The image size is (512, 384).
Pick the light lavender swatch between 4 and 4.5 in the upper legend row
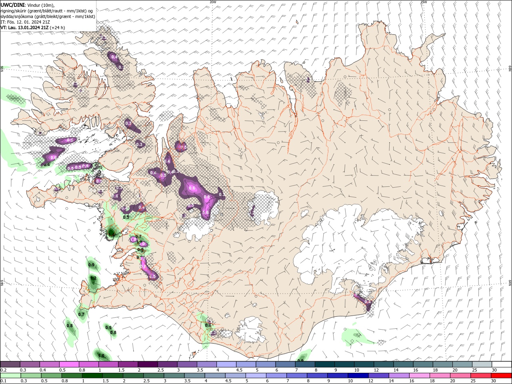[x=226, y=364]
